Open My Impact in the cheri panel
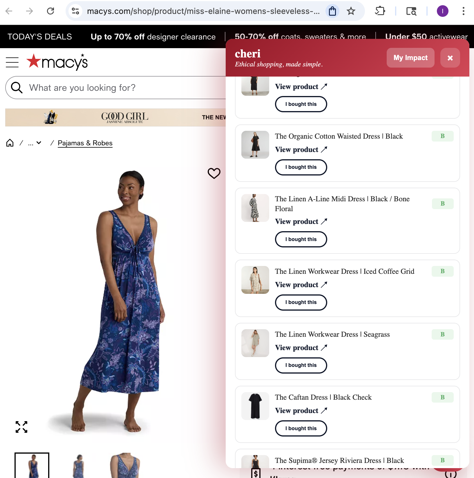The image size is (474, 478). 410,58
